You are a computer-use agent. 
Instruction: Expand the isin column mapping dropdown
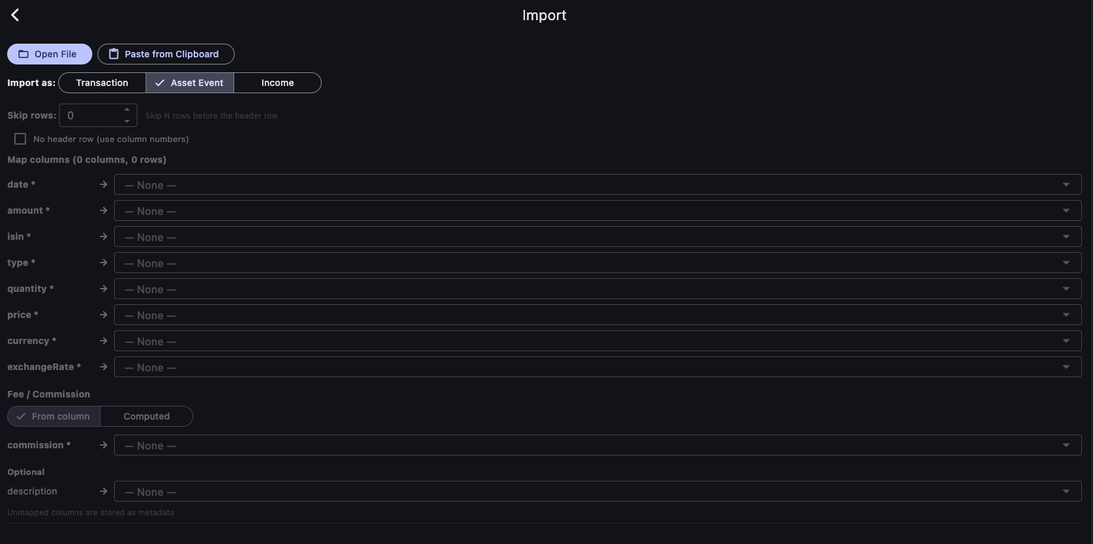click(597, 236)
